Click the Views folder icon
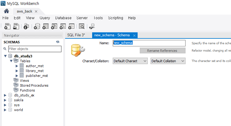 pos(16,80)
